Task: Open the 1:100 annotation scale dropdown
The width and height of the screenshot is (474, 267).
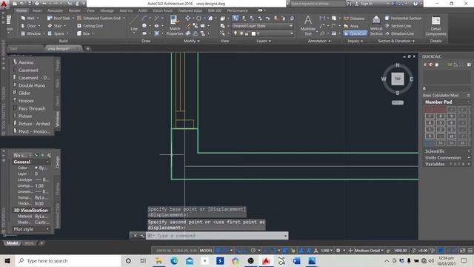Action: (x=327, y=251)
